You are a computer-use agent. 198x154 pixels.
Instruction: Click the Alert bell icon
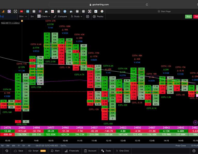pyautogui.click(x=52, y=151)
